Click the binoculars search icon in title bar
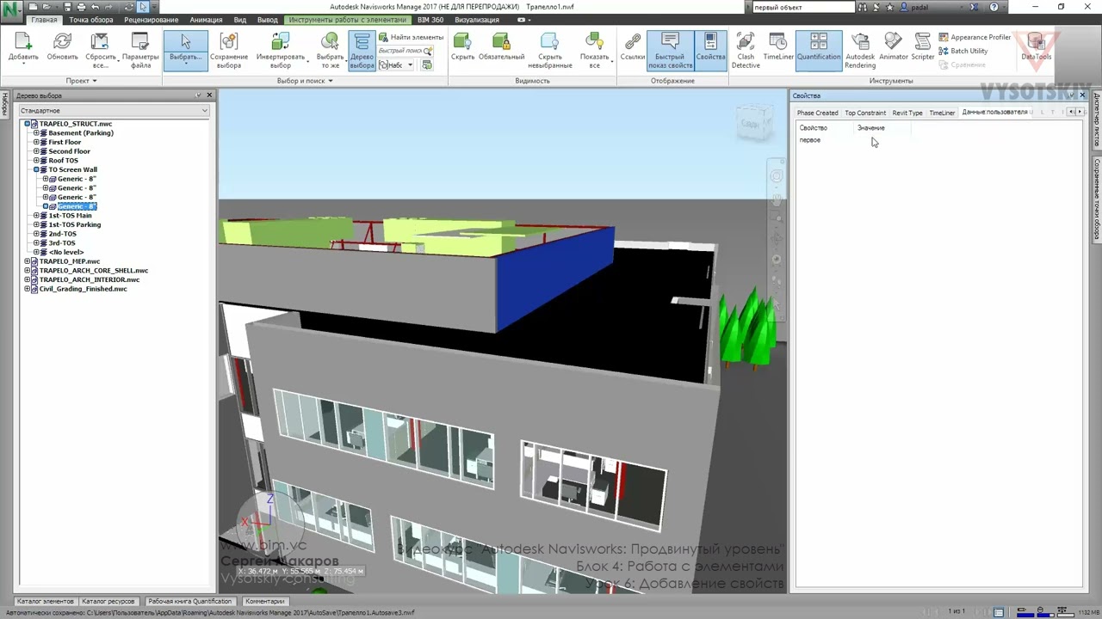 tap(863, 7)
